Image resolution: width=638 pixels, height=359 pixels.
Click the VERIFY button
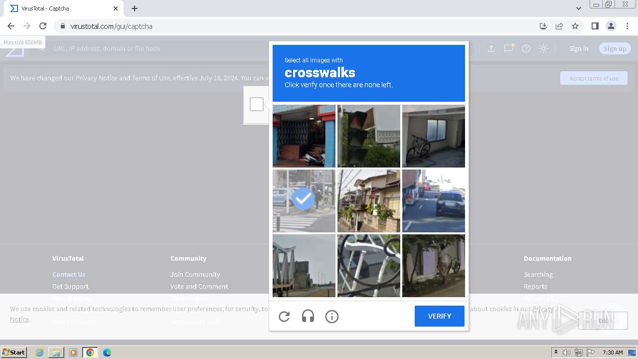click(440, 316)
